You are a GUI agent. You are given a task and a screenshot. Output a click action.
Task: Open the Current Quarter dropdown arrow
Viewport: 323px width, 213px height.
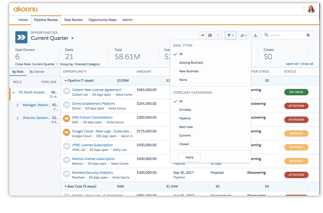pos(72,38)
